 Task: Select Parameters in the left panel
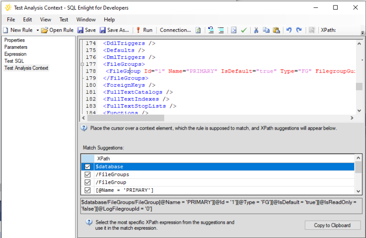click(16, 47)
